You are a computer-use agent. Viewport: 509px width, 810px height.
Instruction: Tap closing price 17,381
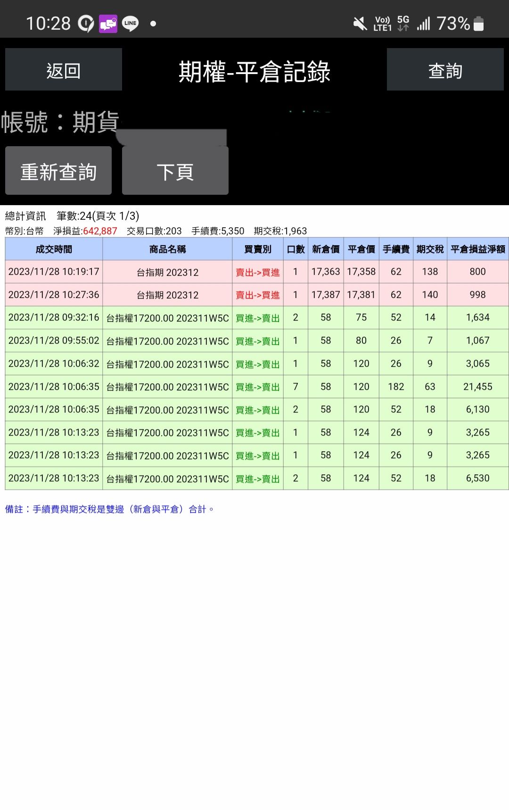click(361, 295)
